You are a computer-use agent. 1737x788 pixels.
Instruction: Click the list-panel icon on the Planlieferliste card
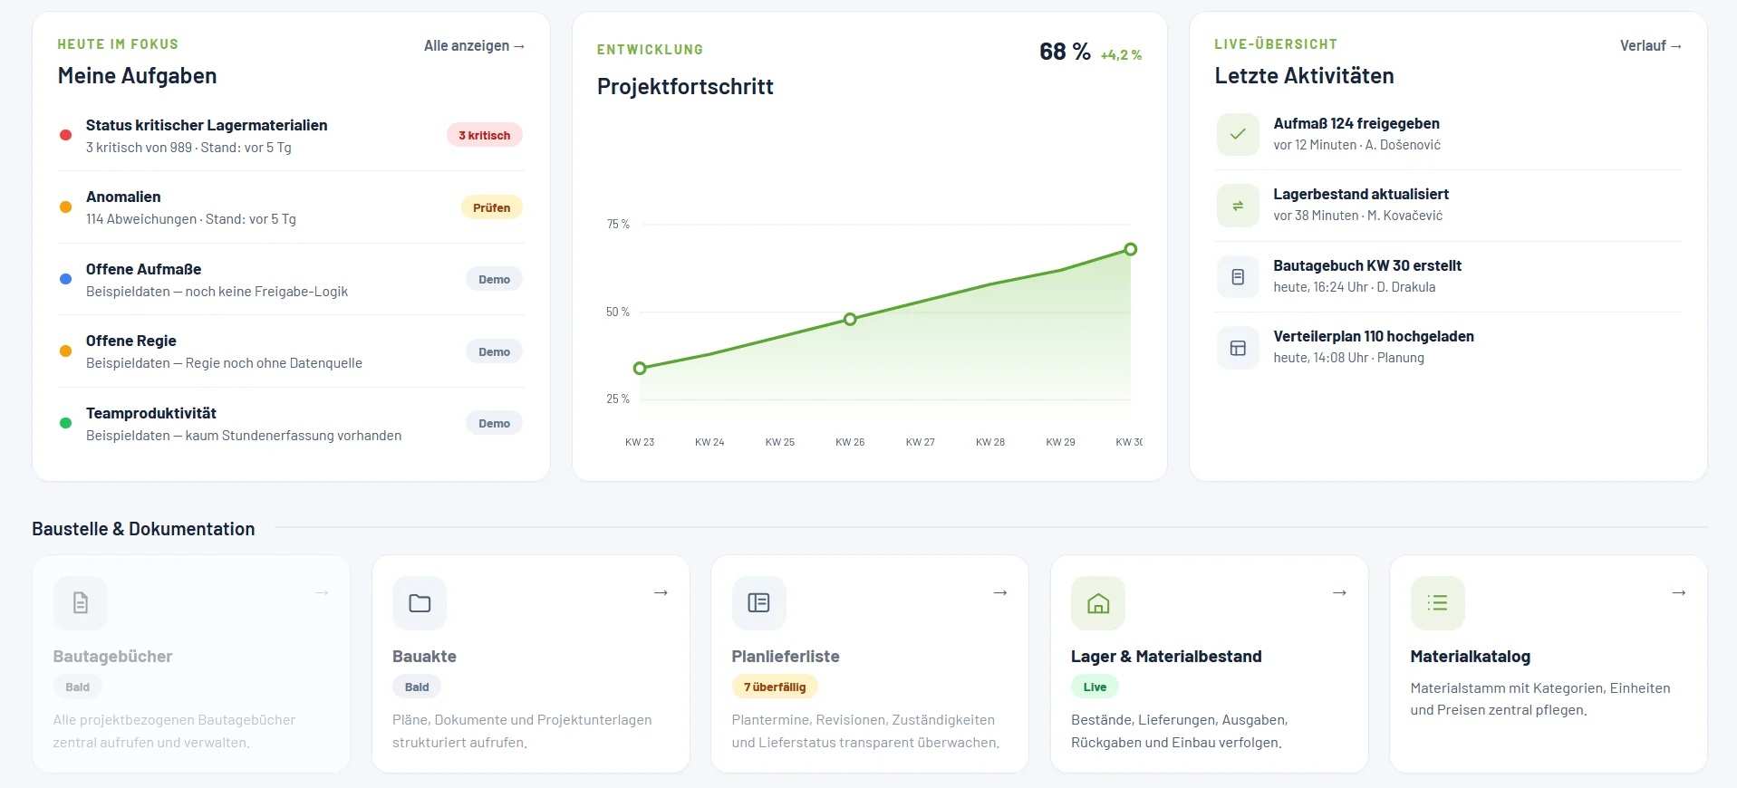(758, 603)
